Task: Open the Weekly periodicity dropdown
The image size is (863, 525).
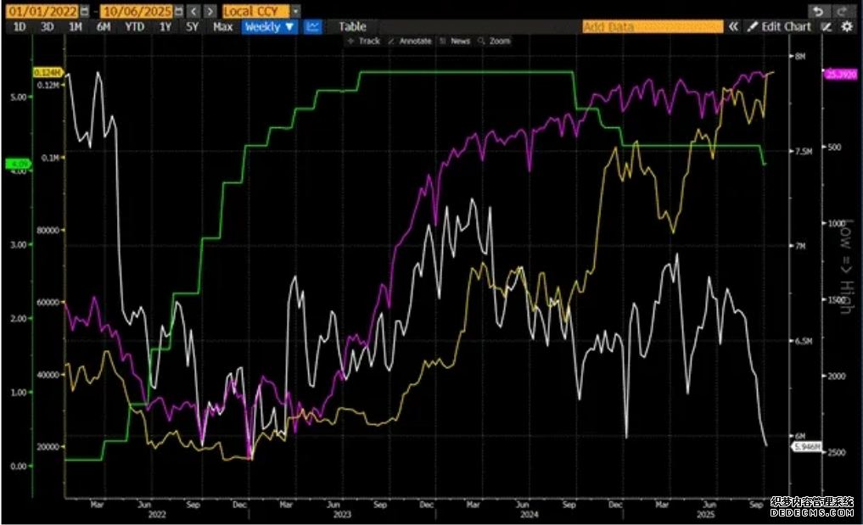Action: coord(269,26)
